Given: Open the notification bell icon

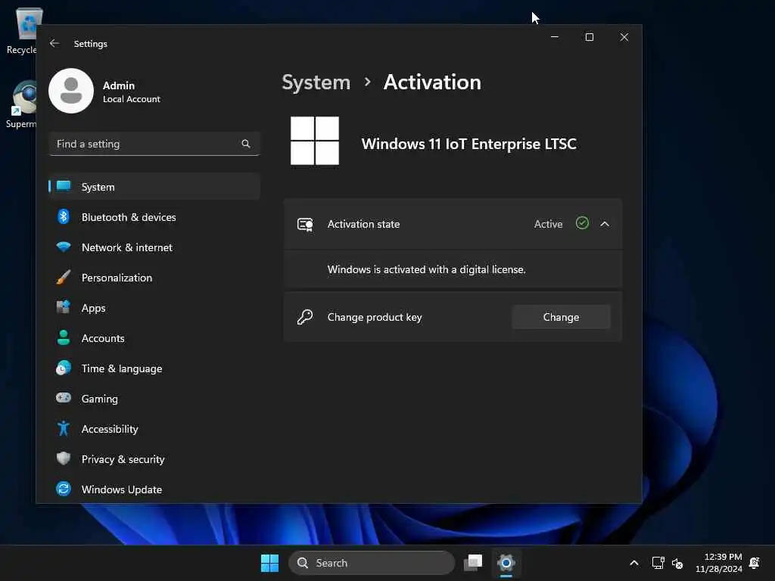Looking at the screenshot, I should tap(755, 563).
